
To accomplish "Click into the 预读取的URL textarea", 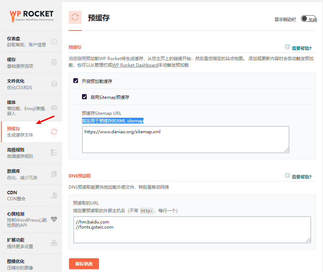I will point(192,230).
